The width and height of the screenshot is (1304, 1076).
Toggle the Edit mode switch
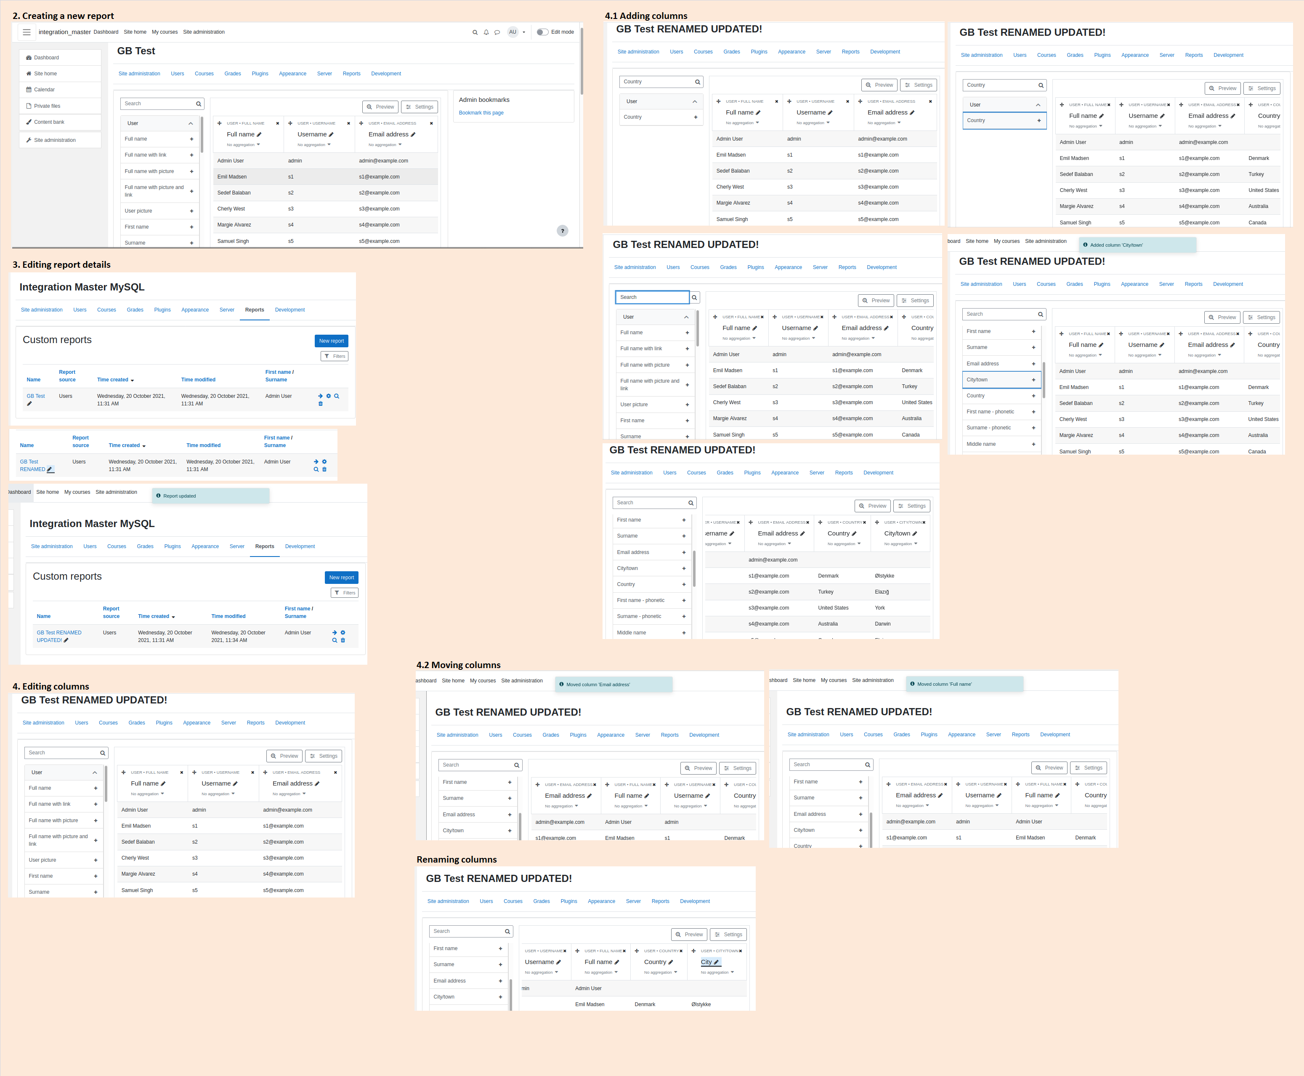click(543, 32)
